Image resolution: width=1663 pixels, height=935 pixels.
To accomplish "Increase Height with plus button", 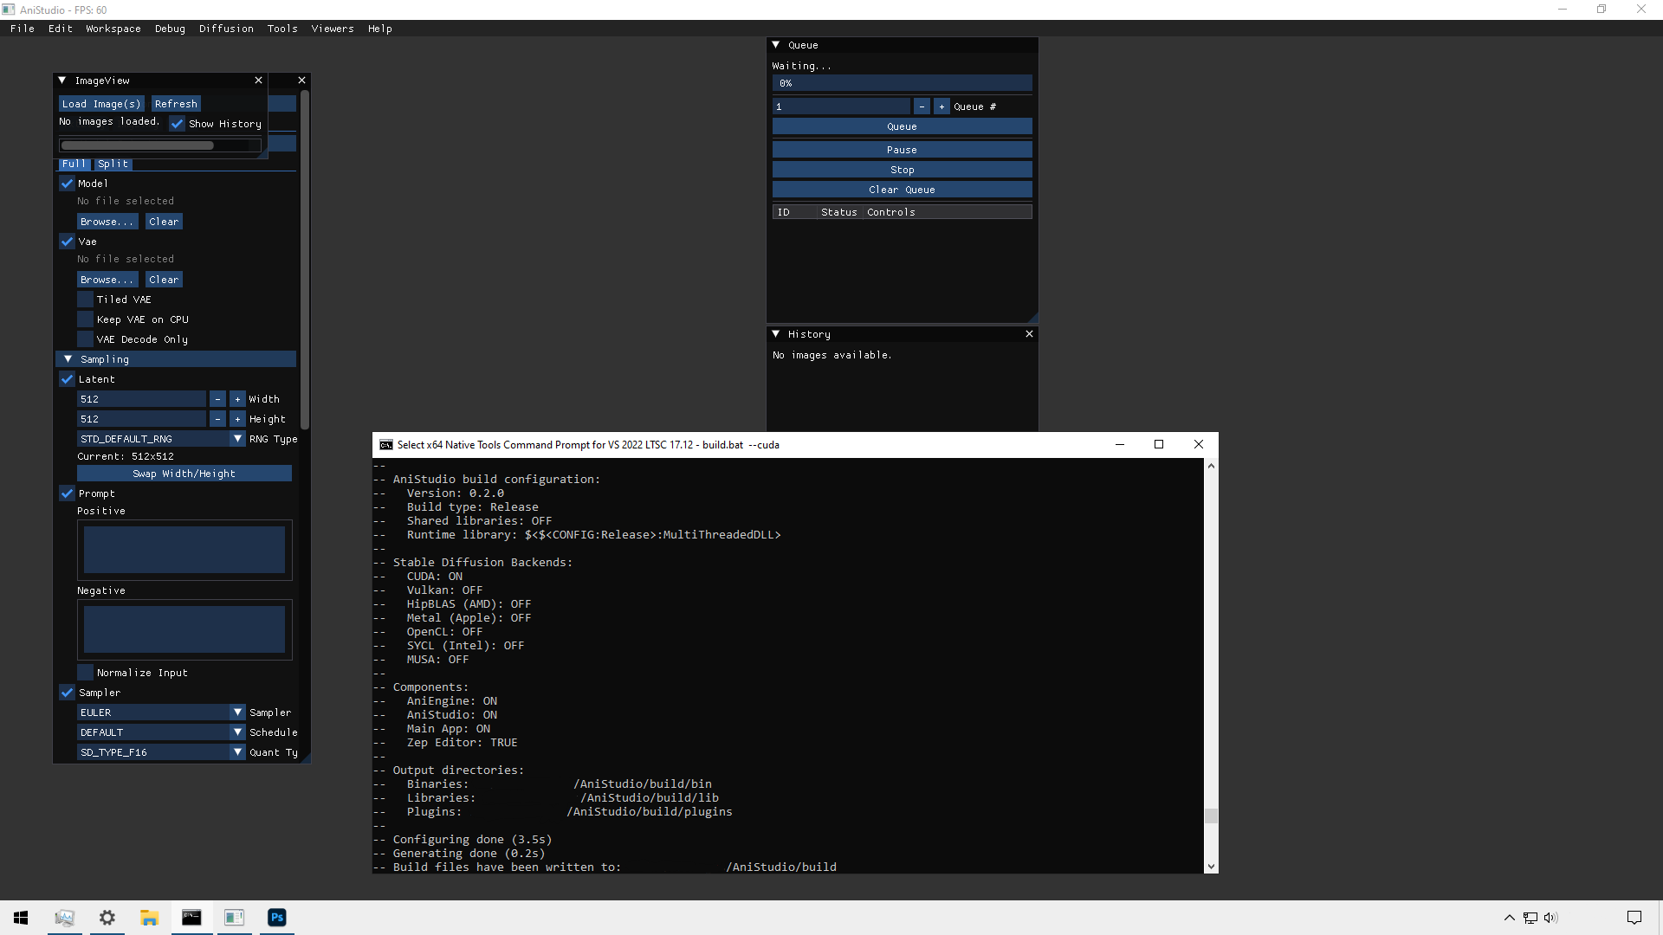I will click(237, 419).
